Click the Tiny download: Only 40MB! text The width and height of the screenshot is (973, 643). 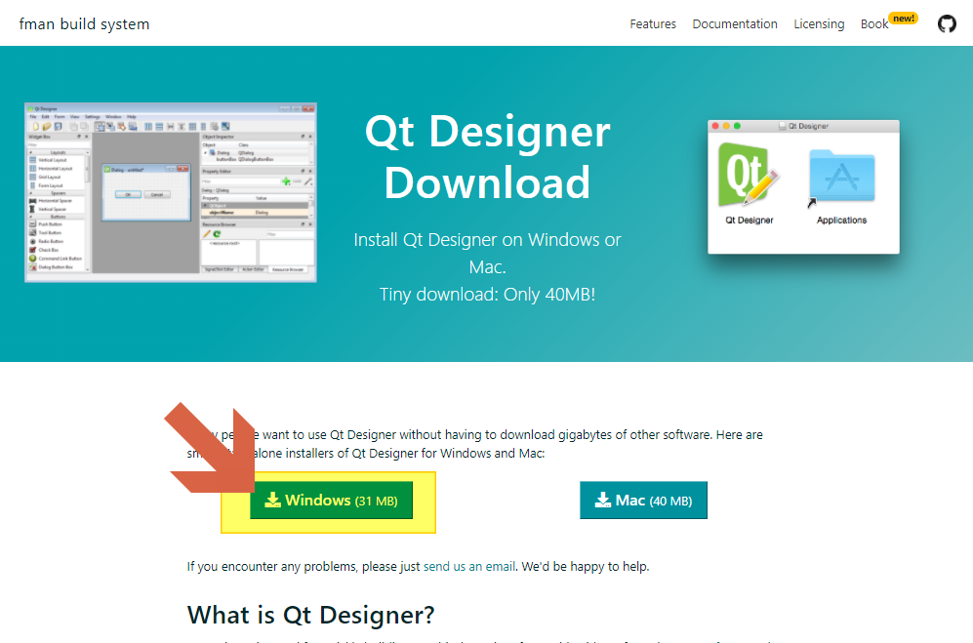(488, 295)
